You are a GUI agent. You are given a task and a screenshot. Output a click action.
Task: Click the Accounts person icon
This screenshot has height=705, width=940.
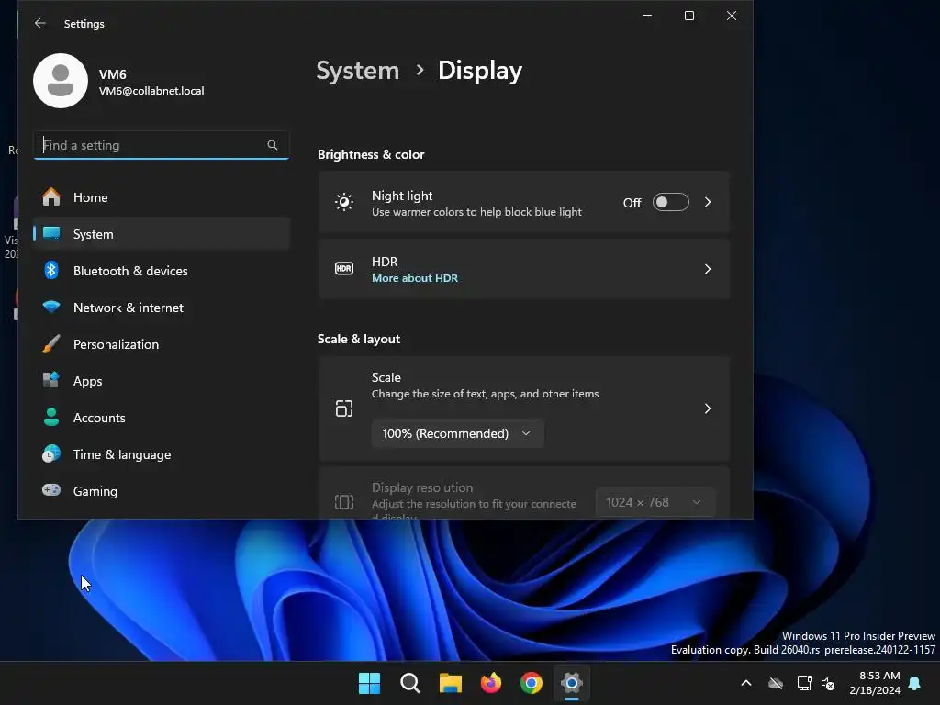click(51, 417)
